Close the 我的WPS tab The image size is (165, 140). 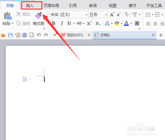click(x=89, y=35)
